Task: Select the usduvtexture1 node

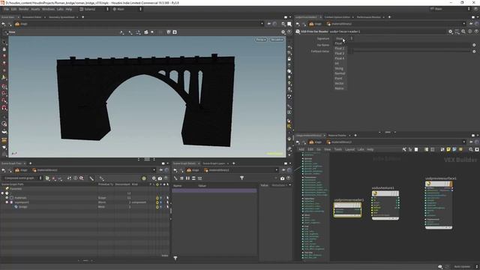Action: click(385, 205)
